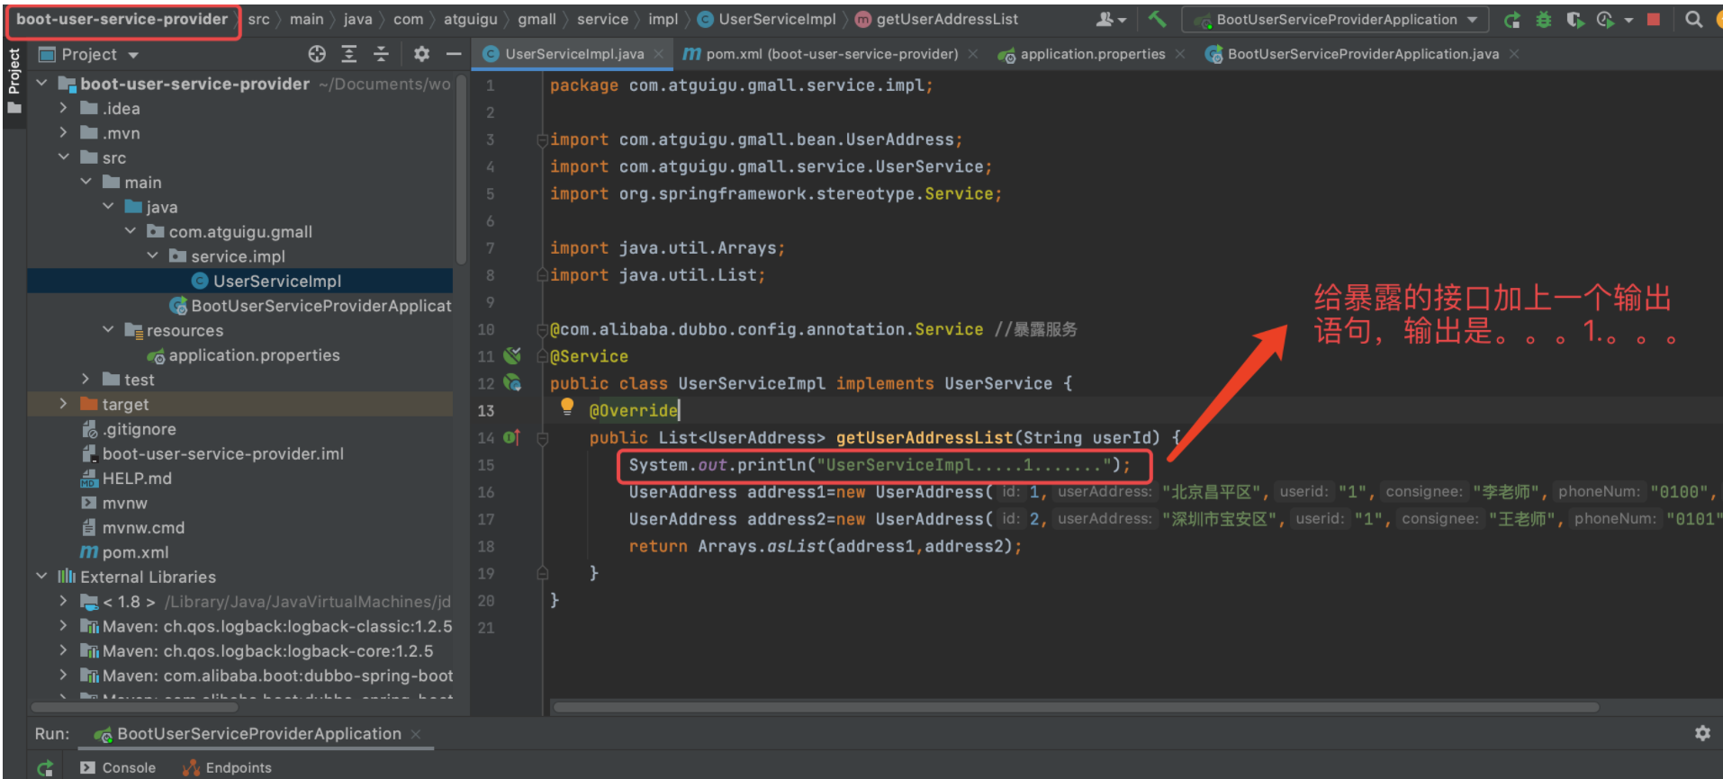Click the gutter icon on line 12
Screen dimensions: 1723x779
coord(512,382)
